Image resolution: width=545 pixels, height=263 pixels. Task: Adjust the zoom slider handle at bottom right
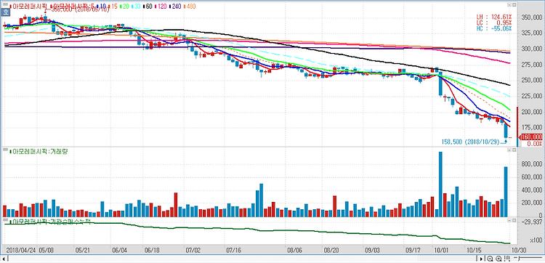click(x=519, y=259)
